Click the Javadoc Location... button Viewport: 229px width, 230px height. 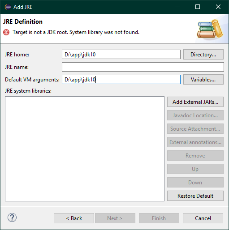(195, 115)
